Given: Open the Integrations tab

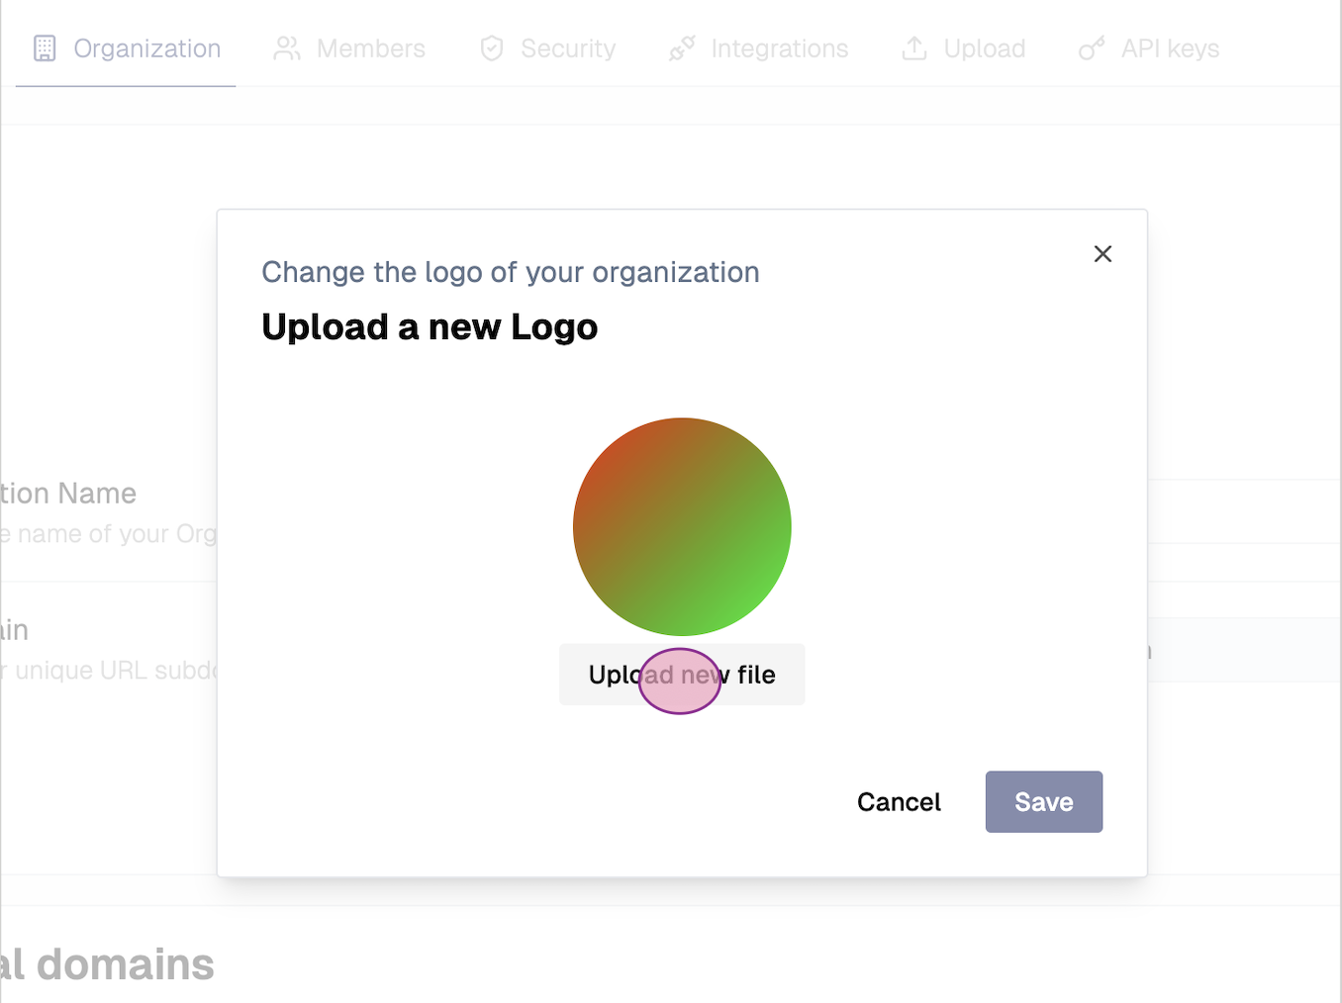Looking at the screenshot, I should pos(758,48).
